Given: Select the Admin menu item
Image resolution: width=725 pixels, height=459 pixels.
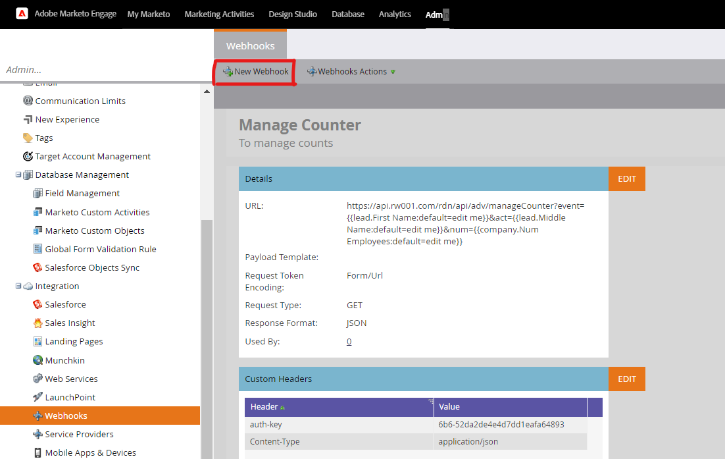Looking at the screenshot, I should pos(437,14).
